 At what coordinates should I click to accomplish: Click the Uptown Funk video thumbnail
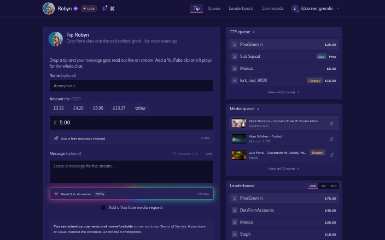click(x=238, y=123)
